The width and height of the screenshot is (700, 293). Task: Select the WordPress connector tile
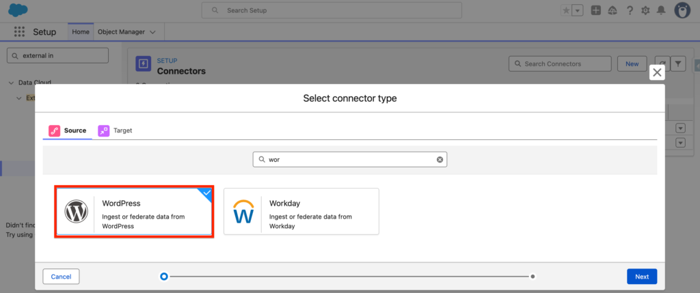click(135, 212)
